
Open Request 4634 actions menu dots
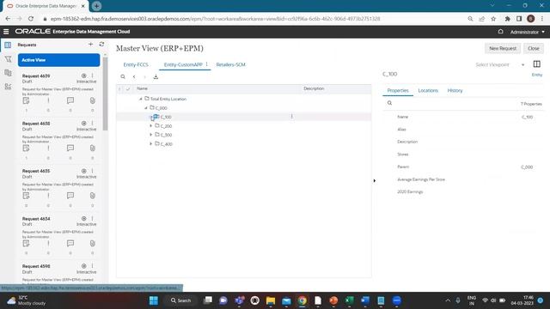tap(92, 219)
